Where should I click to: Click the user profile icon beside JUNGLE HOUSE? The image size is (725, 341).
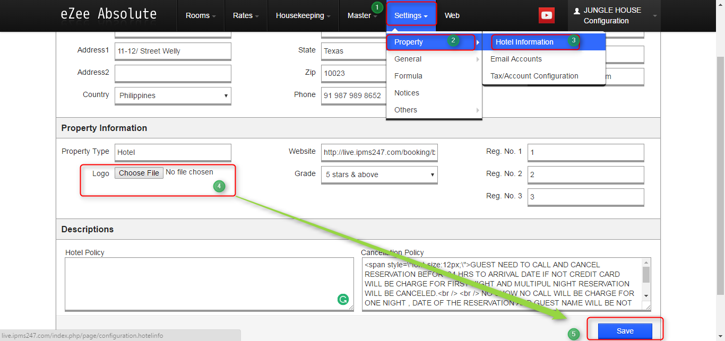point(577,11)
